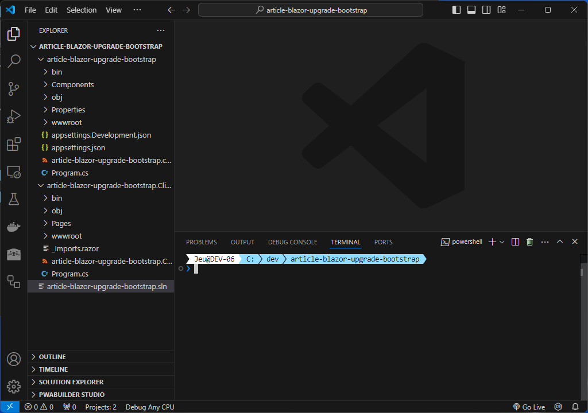The image size is (588, 413).
Task: Click the status bar icon left of bell
Action: coord(558,407)
